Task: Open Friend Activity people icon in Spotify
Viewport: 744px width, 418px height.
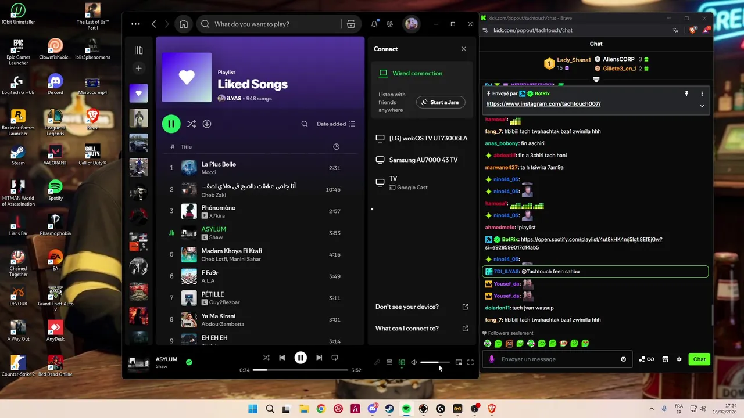Action: (x=390, y=24)
